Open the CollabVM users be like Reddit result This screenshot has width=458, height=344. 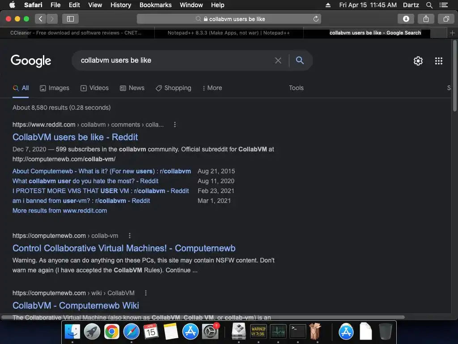point(75,137)
